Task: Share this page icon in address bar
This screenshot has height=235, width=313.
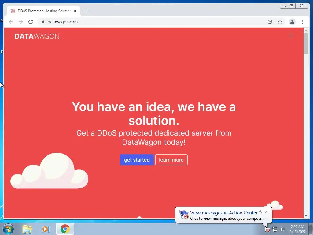Action: click(x=270, y=22)
